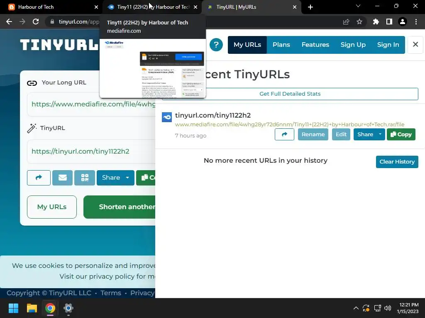Toggle the Chrome side panel icon
Screen dimensions: 425x318
point(389,22)
